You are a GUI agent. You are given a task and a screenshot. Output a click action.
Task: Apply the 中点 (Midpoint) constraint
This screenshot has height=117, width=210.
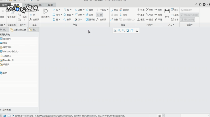click(x=150, y=15)
